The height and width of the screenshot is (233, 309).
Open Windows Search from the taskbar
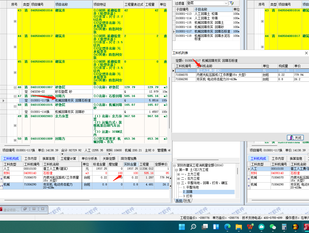coord(193,227)
